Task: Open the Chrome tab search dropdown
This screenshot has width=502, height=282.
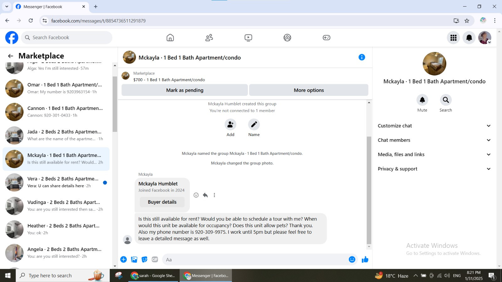Action: 7,7
